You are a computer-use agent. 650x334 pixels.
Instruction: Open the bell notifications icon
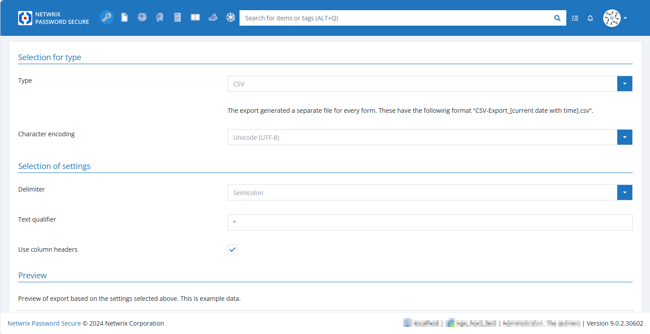point(590,18)
